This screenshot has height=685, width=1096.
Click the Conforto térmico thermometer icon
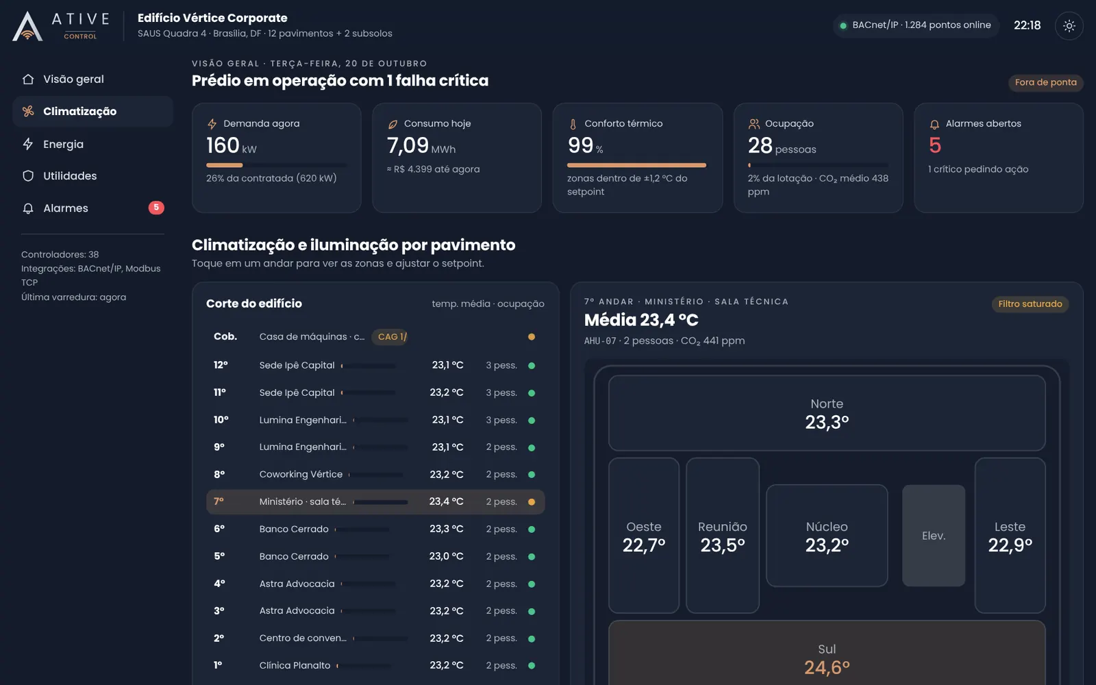[x=573, y=124]
